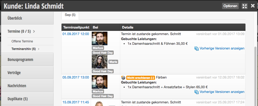Click Marie's profile photo thumbnail
258x106 pixels.
tap(100, 62)
